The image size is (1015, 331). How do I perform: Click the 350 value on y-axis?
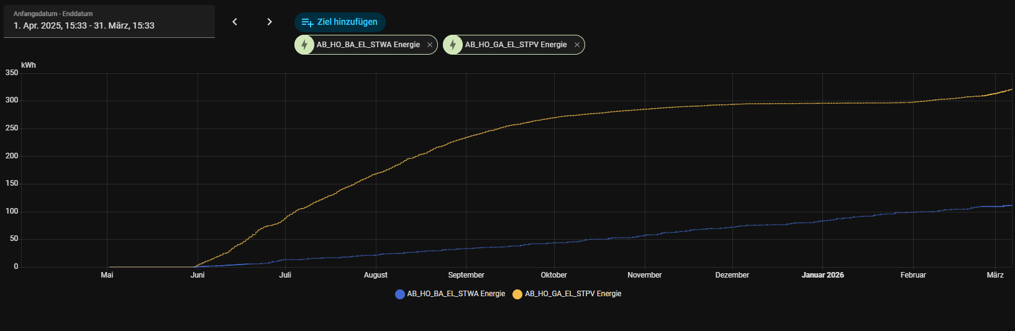pyautogui.click(x=12, y=73)
